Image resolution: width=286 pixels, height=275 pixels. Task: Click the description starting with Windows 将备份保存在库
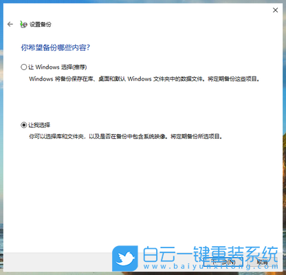point(144,79)
